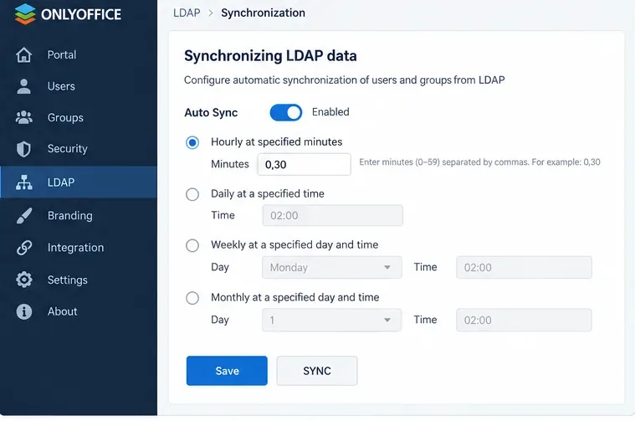Open the Groups section label
The image size is (635, 421).
pyautogui.click(x=65, y=117)
